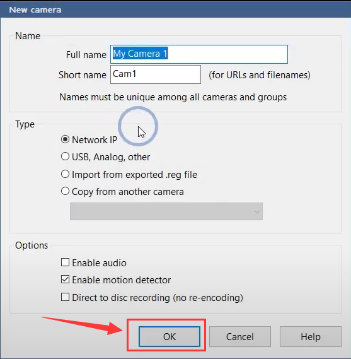
Task: Click the chevron arrow on the camera list
Action: [256, 212]
